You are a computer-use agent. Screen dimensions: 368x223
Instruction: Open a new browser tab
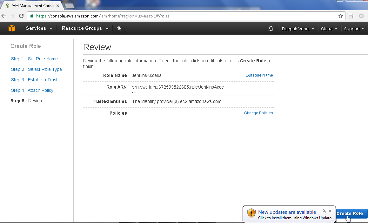pos(69,6)
